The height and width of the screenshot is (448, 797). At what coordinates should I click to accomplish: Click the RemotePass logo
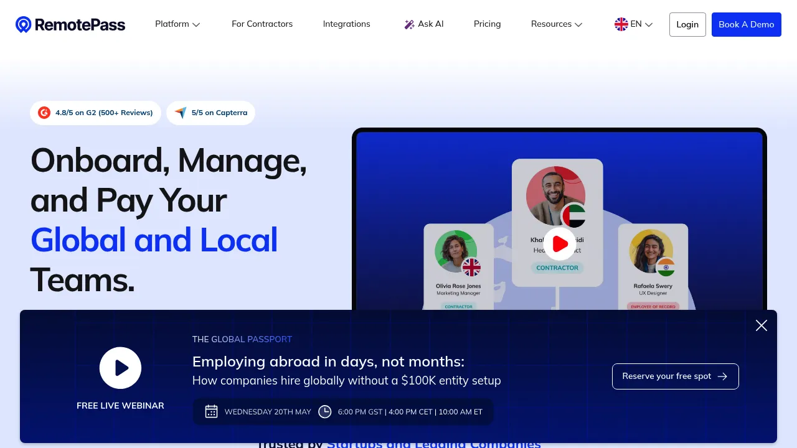70,25
